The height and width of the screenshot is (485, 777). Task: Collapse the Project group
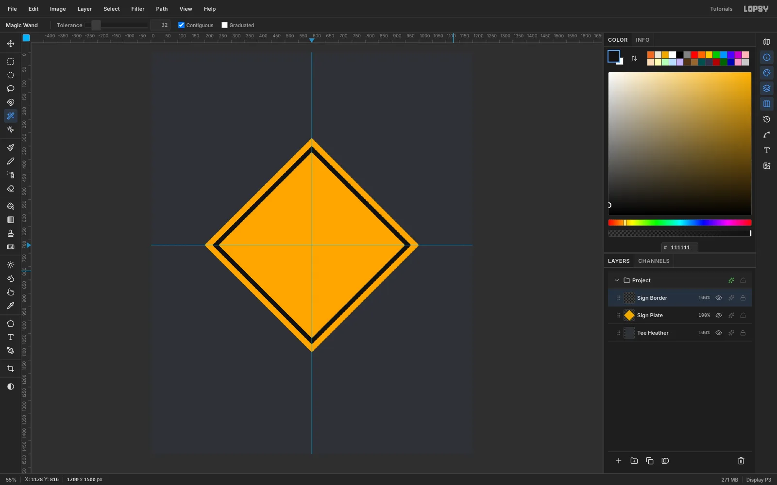(x=617, y=280)
